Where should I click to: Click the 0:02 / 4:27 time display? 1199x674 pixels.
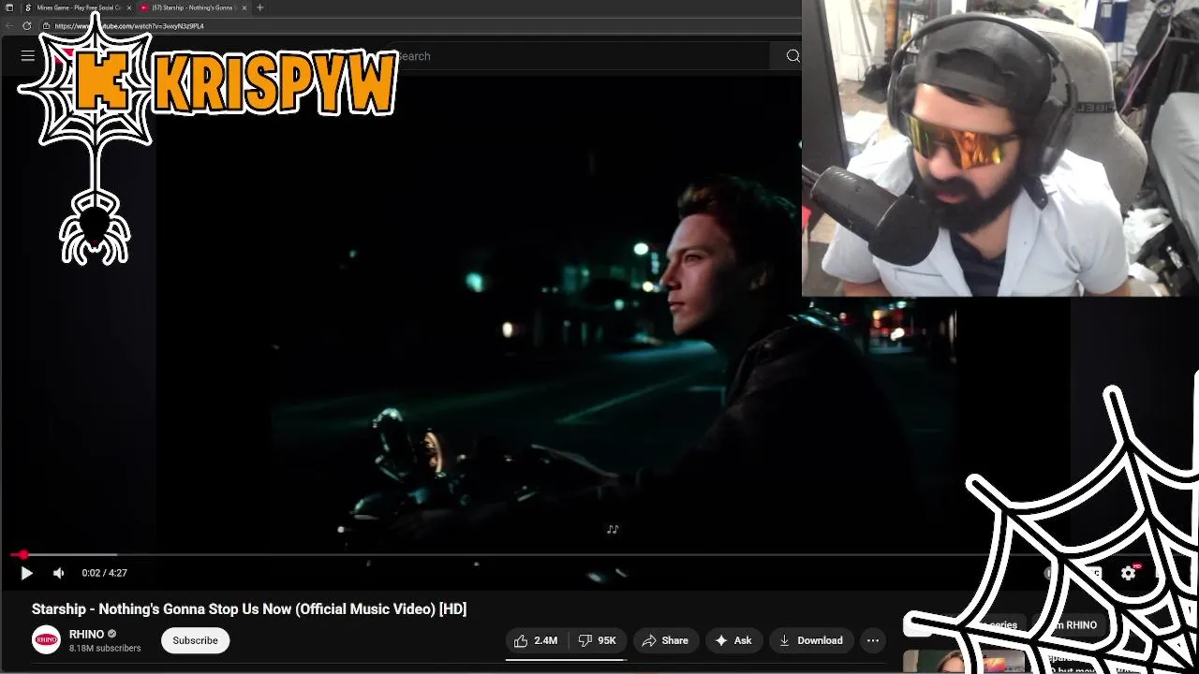click(104, 573)
